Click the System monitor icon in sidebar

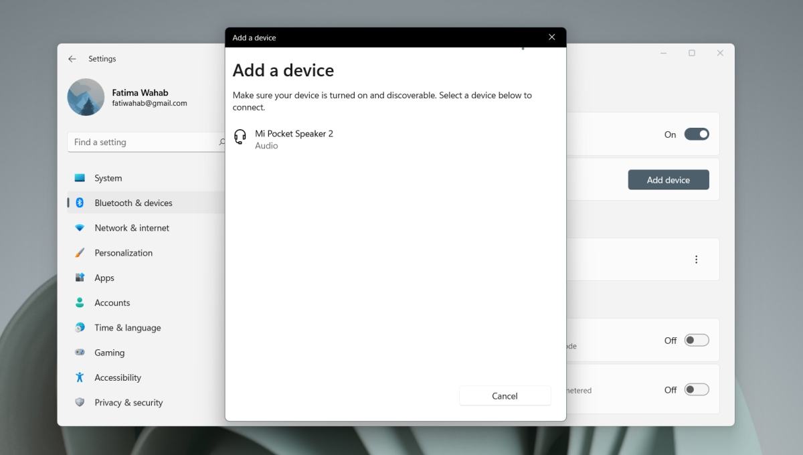click(80, 178)
